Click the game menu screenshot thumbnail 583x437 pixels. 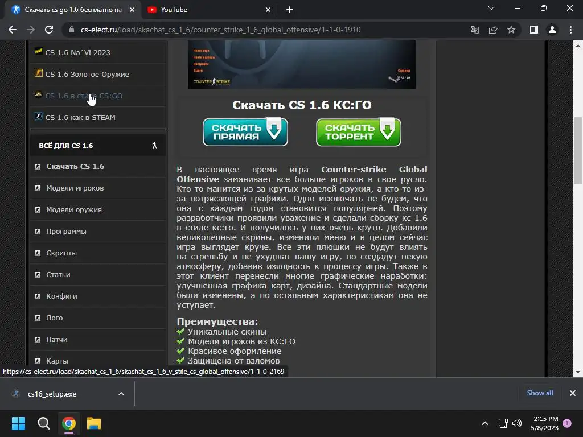(x=302, y=65)
